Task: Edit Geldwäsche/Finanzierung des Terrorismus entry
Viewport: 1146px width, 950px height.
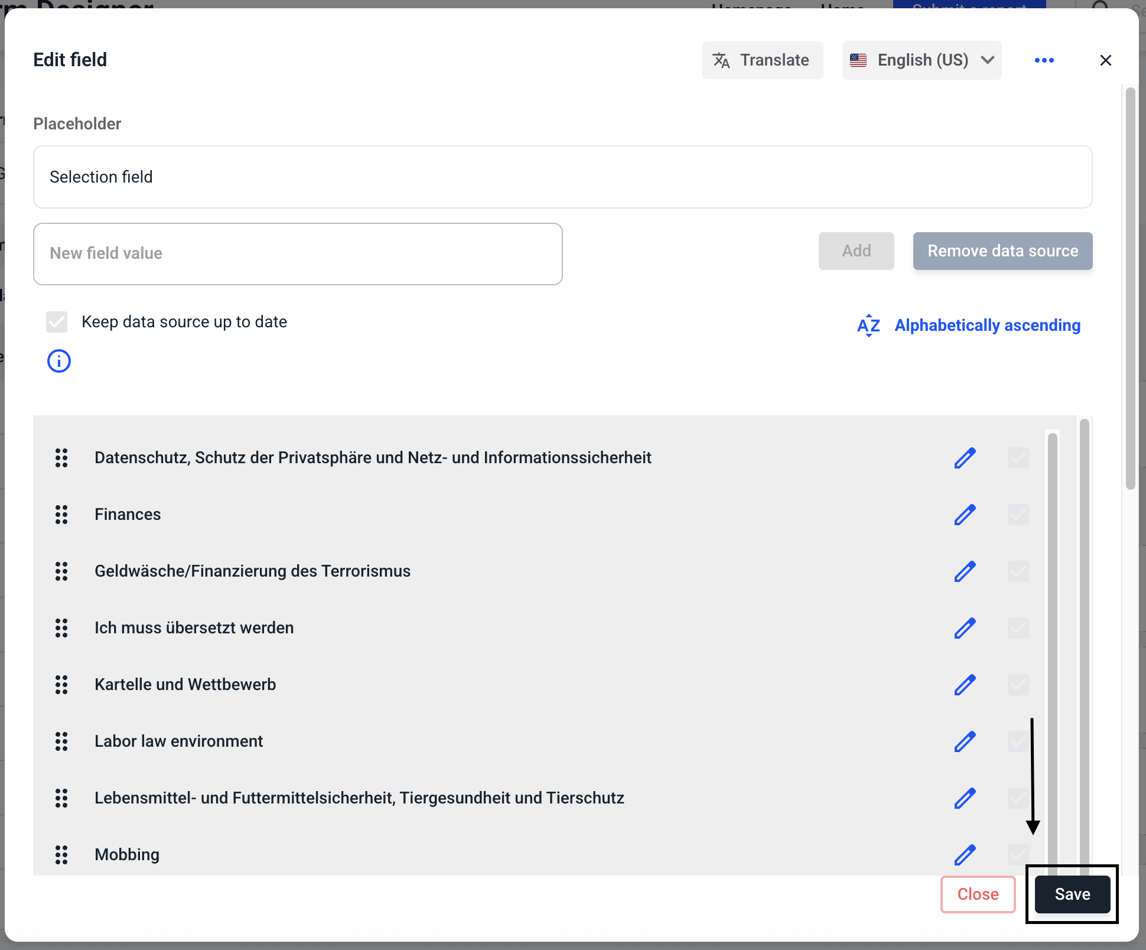Action: pyautogui.click(x=965, y=571)
